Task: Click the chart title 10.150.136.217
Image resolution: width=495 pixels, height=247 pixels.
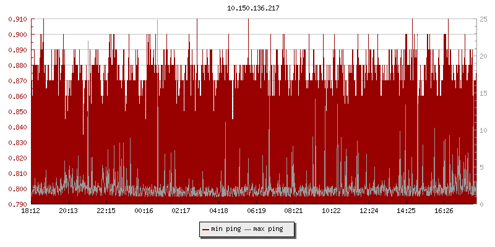Action: click(247, 8)
